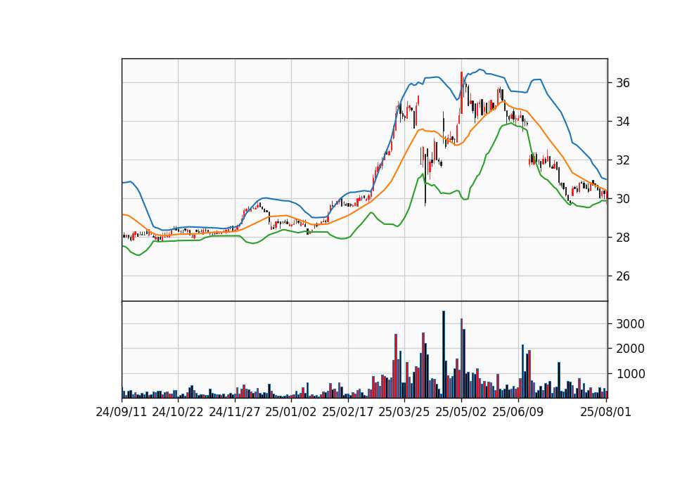Click the price axis value 34

(622, 122)
